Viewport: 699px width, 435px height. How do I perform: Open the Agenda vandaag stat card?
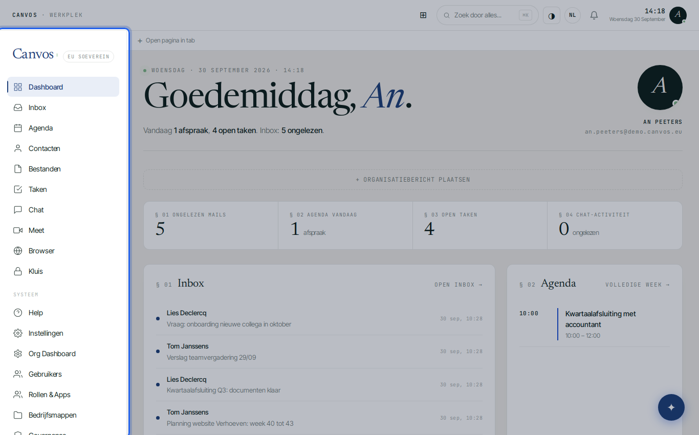click(345, 225)
